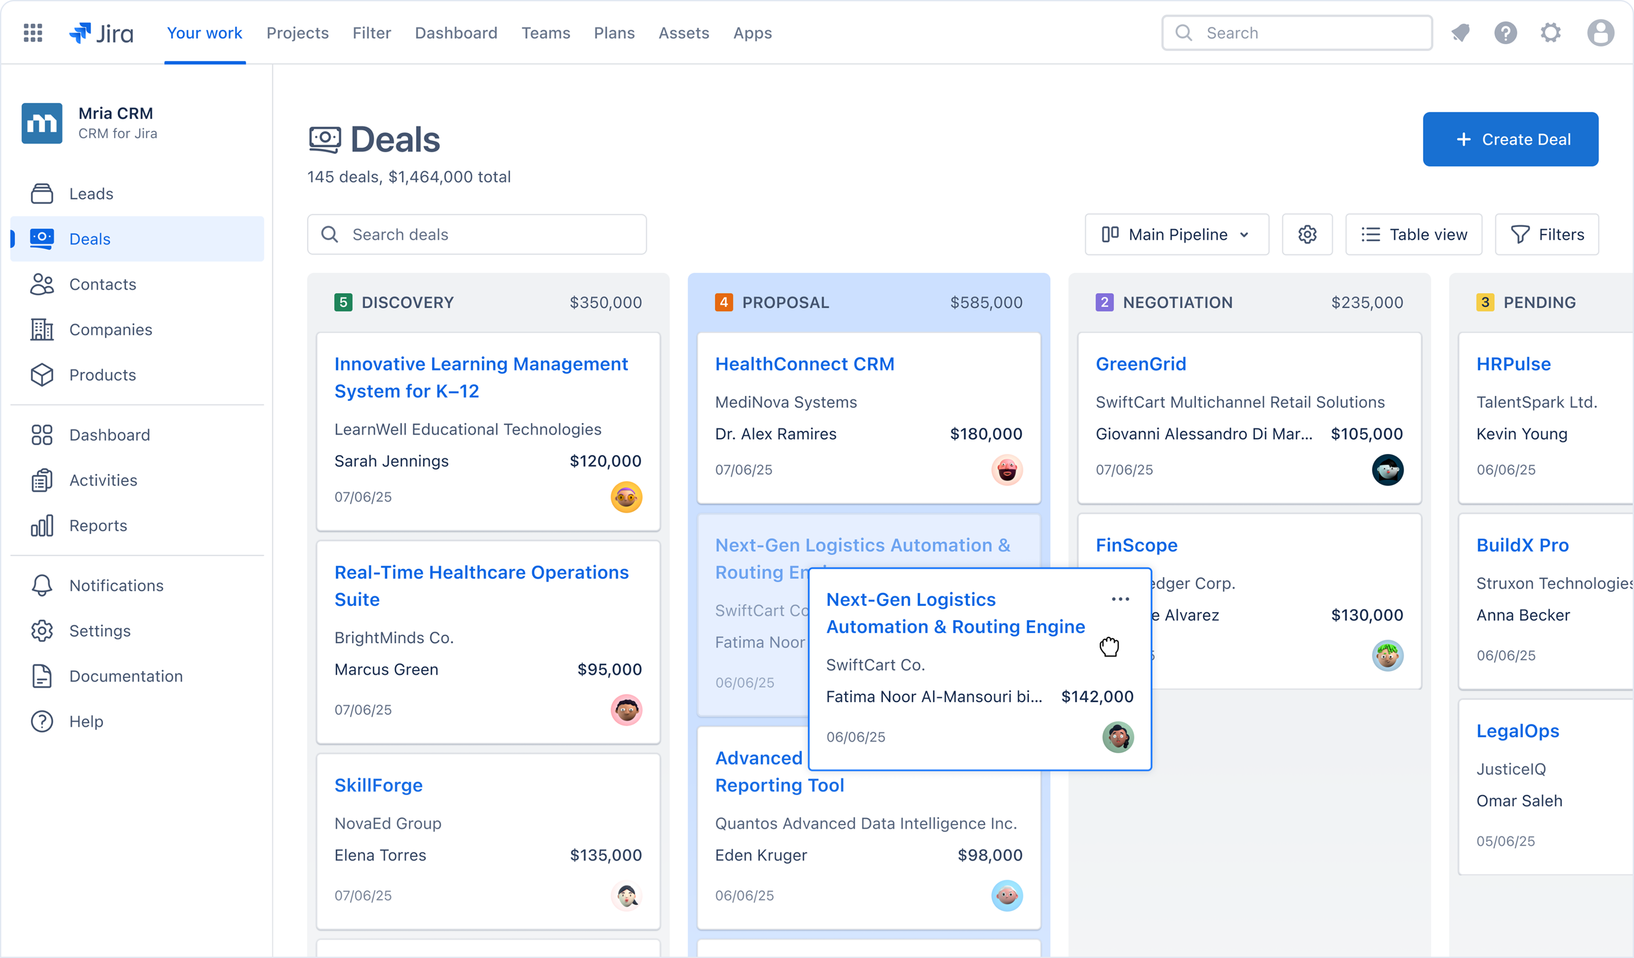Open the Filters panel
This screenshot has height=958, width=1634.
click(1547, 234)
